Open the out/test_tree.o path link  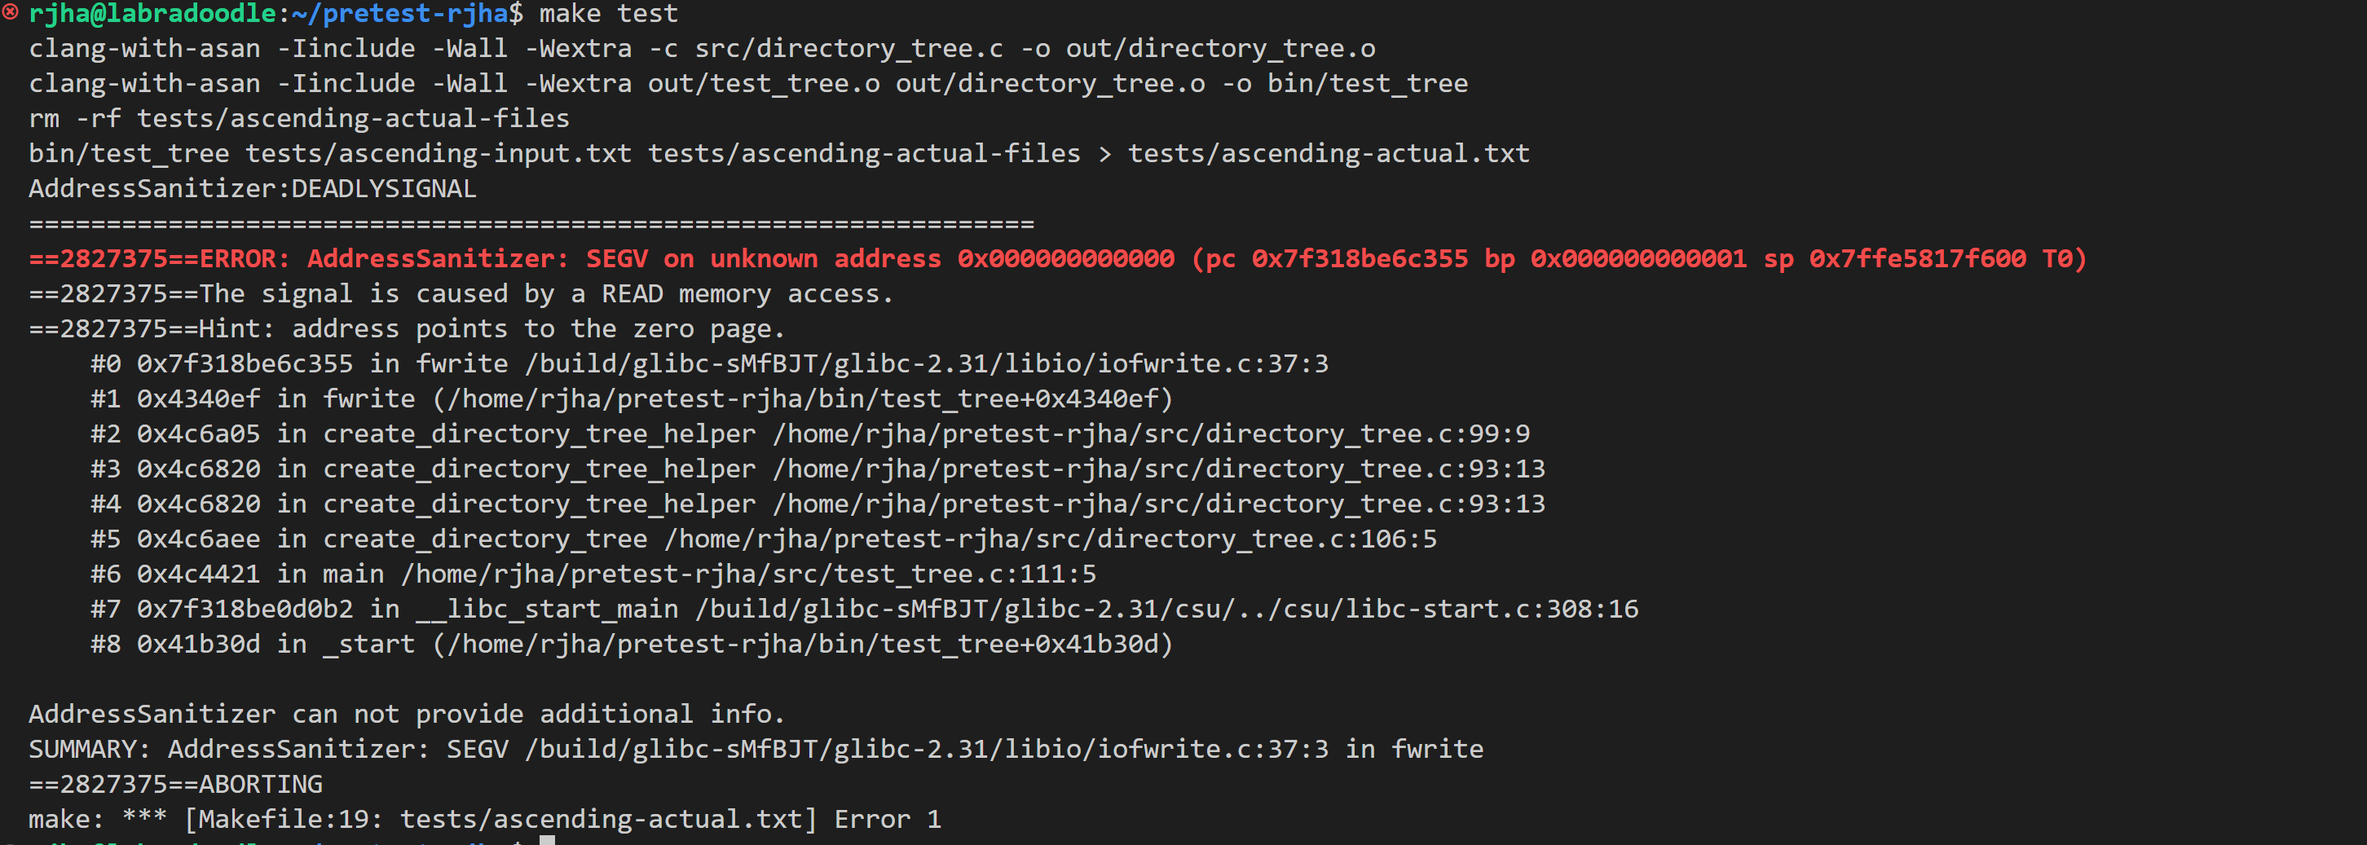764,84
